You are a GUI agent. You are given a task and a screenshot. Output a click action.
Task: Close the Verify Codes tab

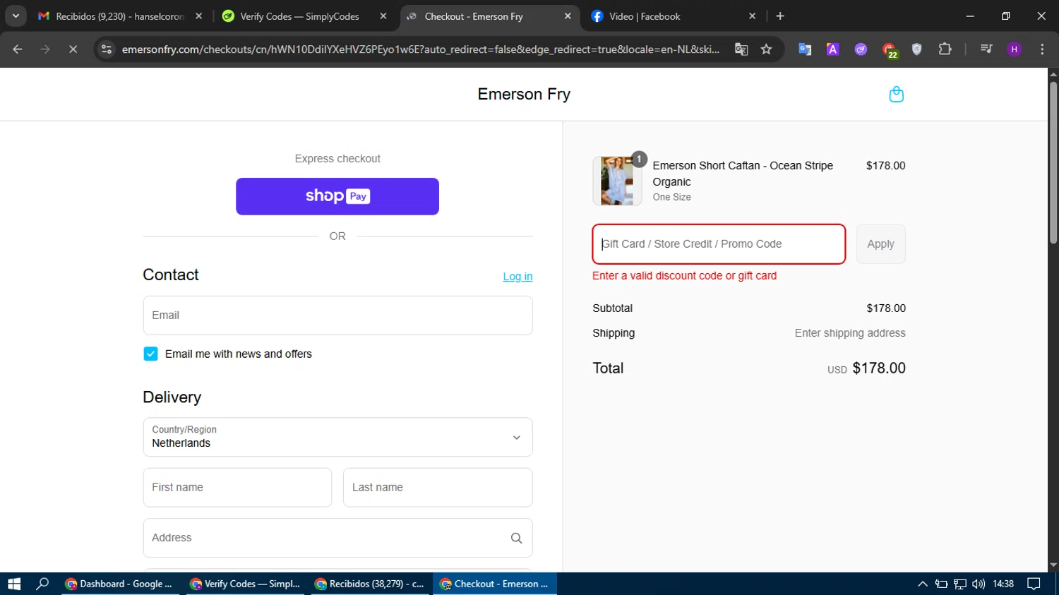(x=383, y=16)
